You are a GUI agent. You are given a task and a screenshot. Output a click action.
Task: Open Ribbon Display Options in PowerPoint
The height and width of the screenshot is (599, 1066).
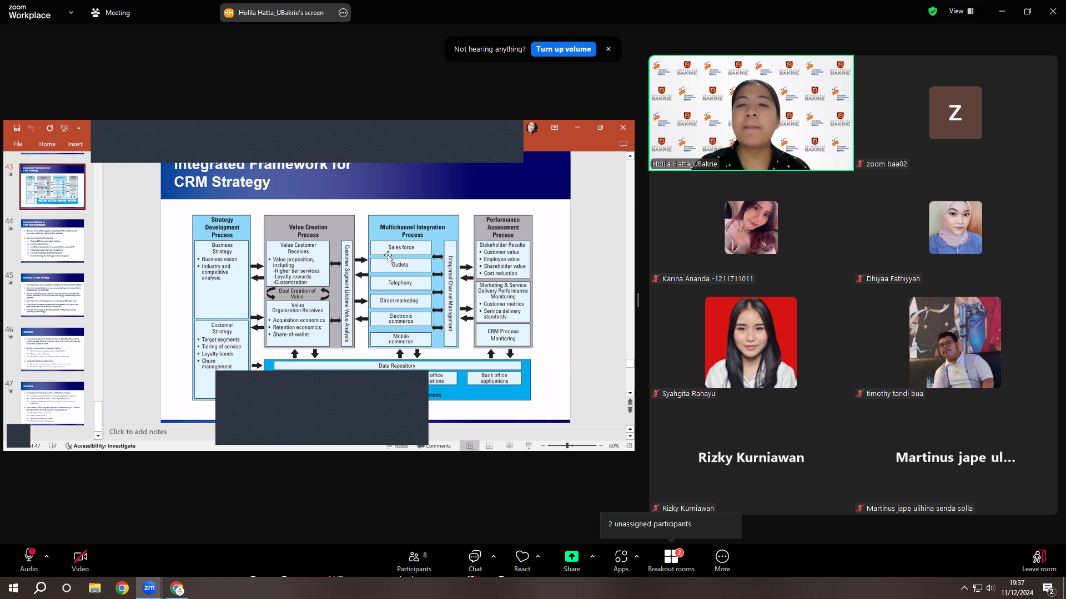coord(555,128)
